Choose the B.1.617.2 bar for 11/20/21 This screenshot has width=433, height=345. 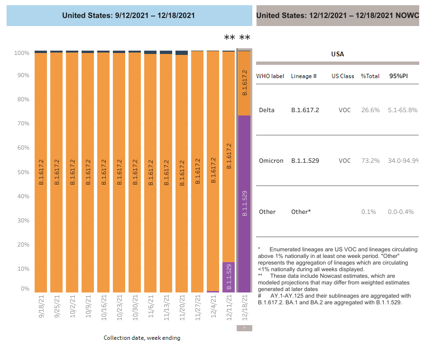point(182,174)
